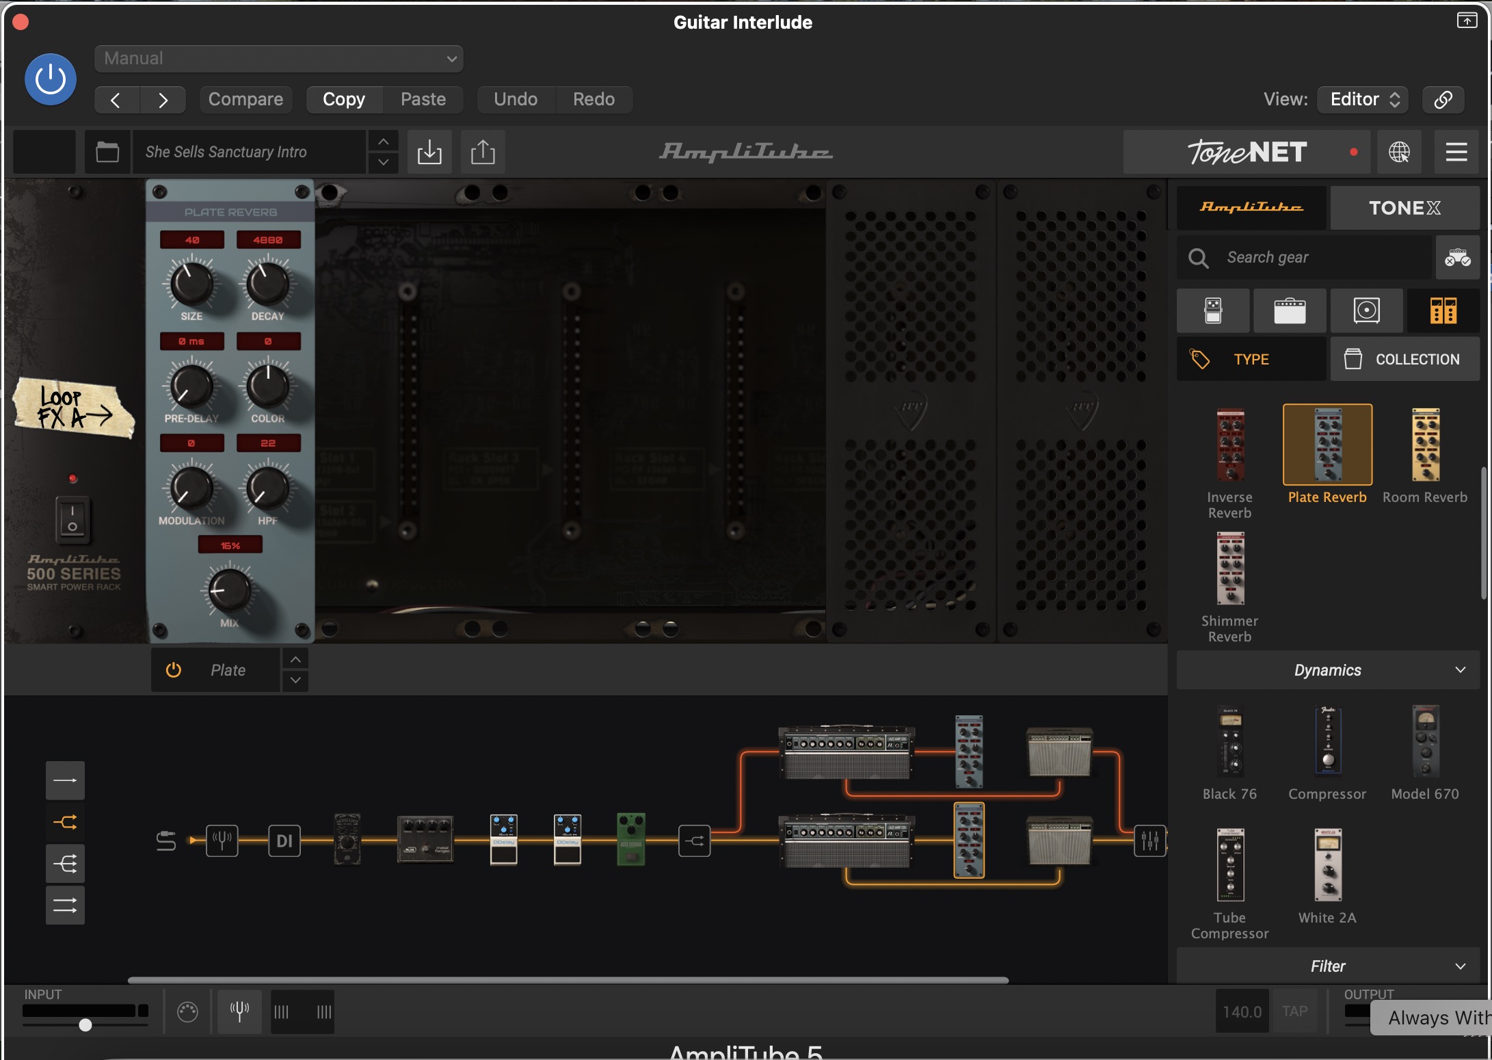1492x1060 pixels.
Task: Click the Paste button
Action: [x=423, y=100]
